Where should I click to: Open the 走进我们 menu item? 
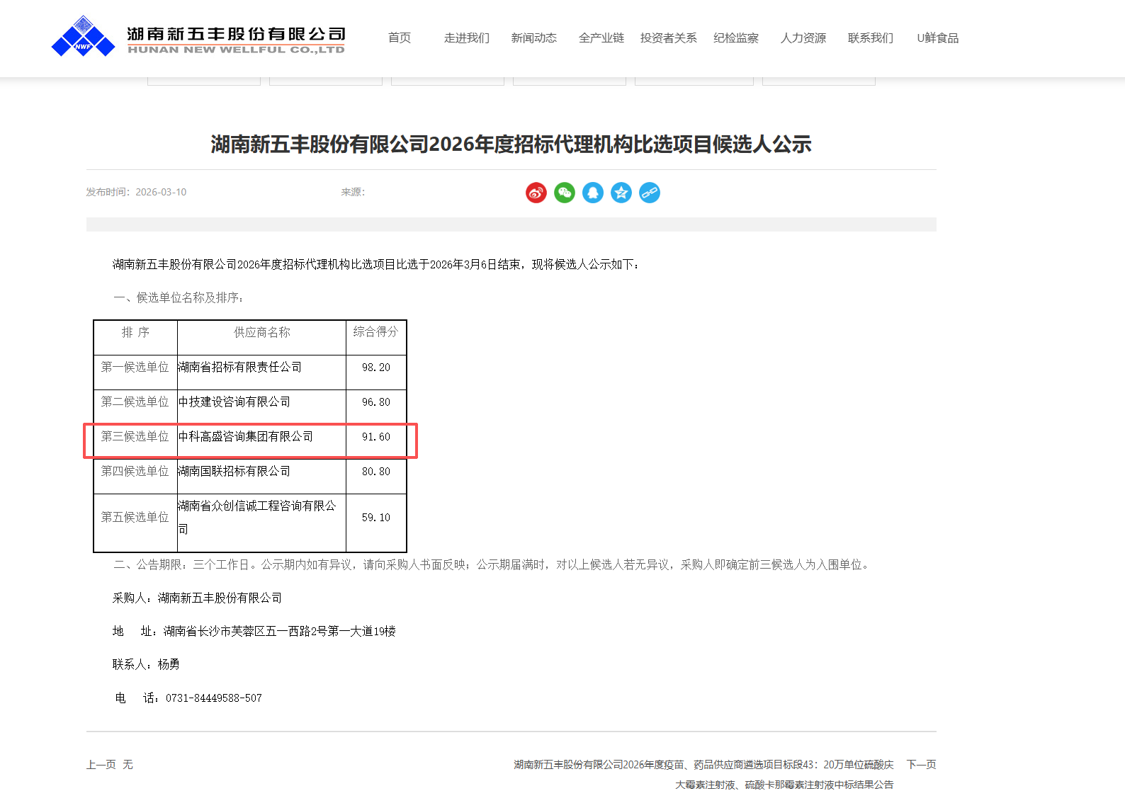point(466,38)
